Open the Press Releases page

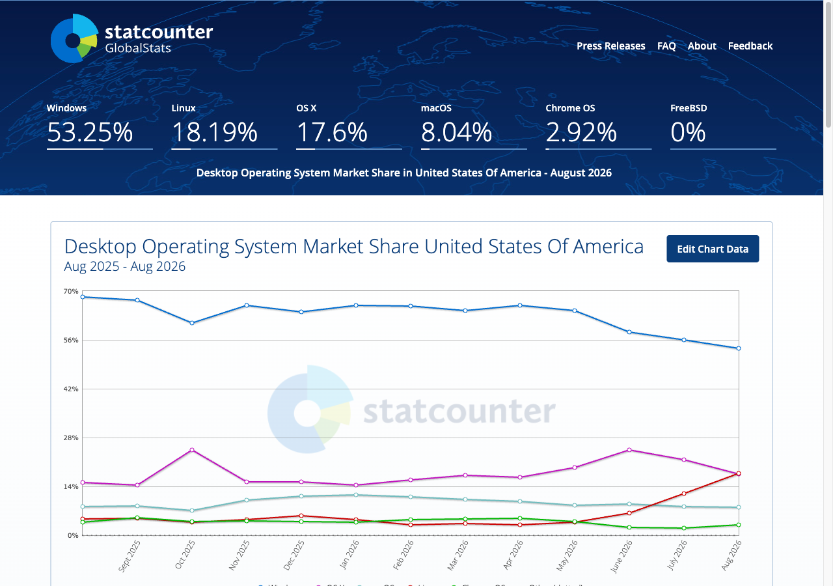pyautogui.click(x=610, y=46)
